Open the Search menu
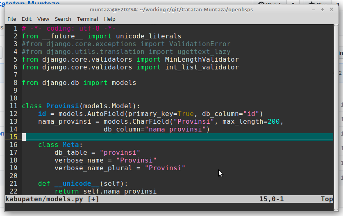The height and width of the screenshot is (216, 343). tap(63, 19)
